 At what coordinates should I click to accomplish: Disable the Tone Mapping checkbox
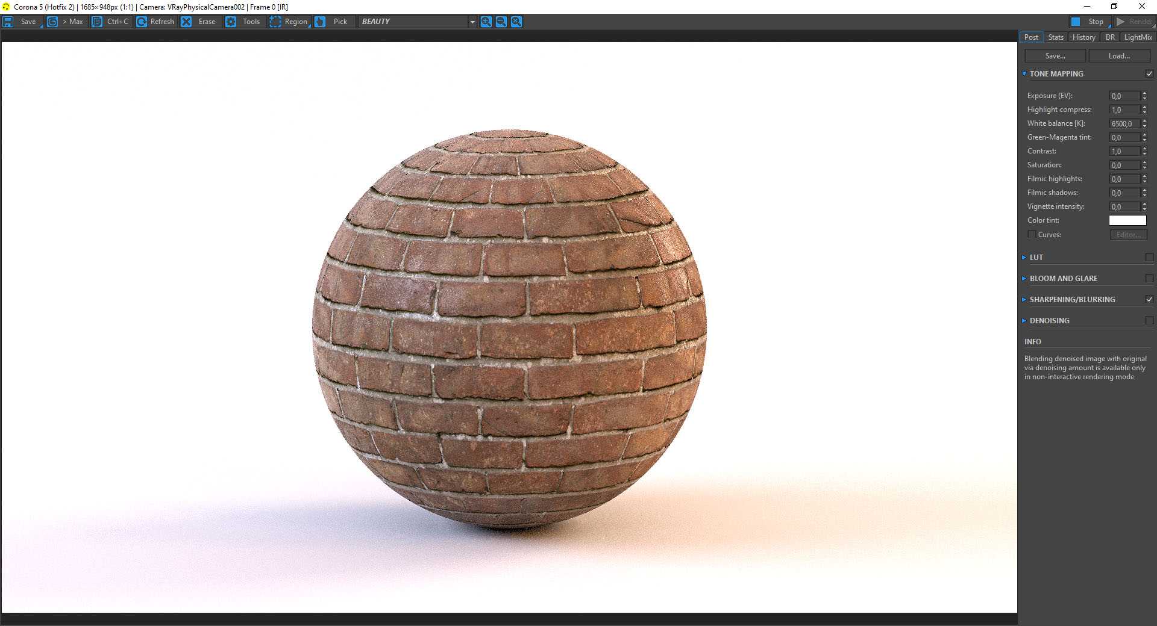1149,73
